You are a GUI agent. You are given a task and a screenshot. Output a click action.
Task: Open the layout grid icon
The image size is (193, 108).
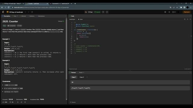[165, 12]
